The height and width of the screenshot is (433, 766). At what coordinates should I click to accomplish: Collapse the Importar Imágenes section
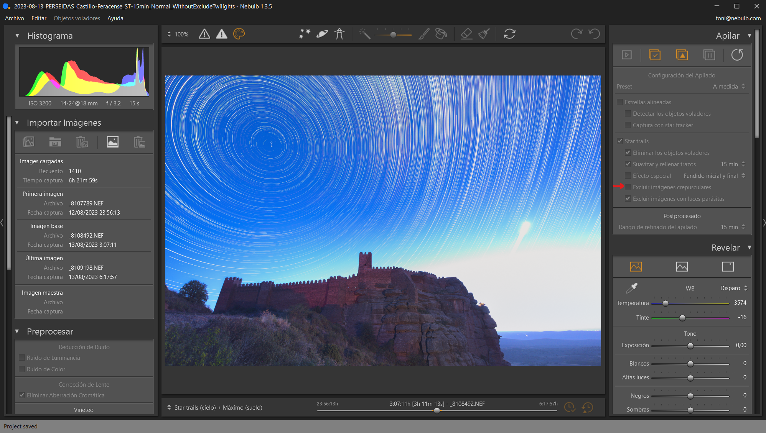pyautogui.click(x=17, y=123)
